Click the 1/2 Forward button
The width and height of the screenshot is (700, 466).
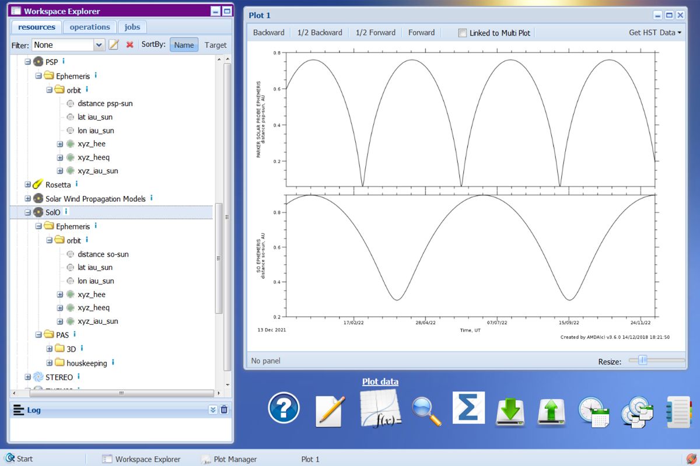pos(376,33)
